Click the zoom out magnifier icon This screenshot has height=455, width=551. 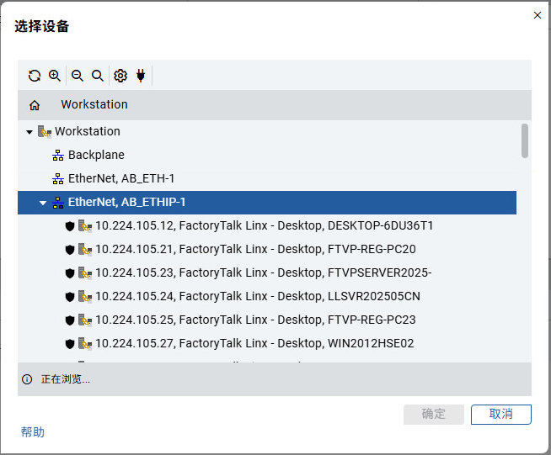coord(78,76)
